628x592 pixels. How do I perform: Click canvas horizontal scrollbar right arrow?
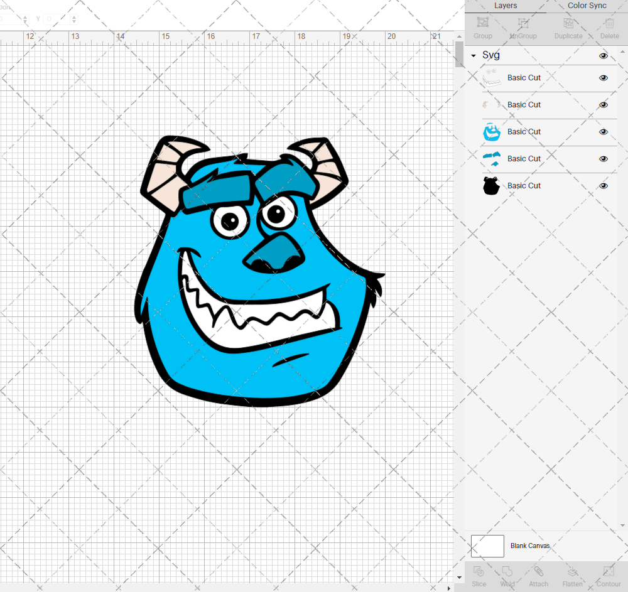pos(448,588)
